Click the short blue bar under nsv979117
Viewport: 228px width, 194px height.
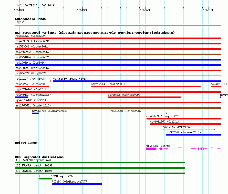click(x=22, y=97)
